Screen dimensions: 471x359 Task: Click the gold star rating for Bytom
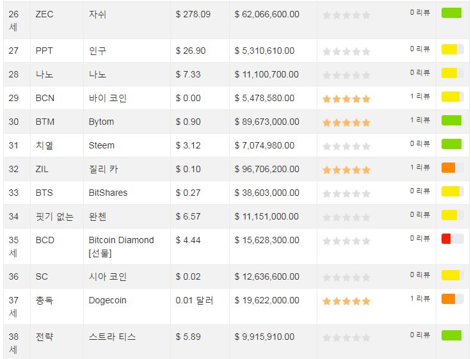tap(346, 122)
